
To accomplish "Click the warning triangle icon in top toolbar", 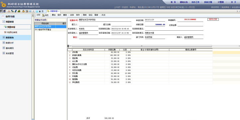I will click(9, 11).
